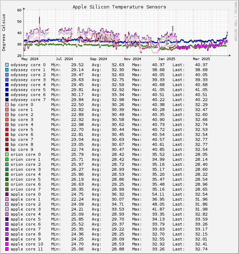Click the bp core 0 pink swatch

pos(7,105)
